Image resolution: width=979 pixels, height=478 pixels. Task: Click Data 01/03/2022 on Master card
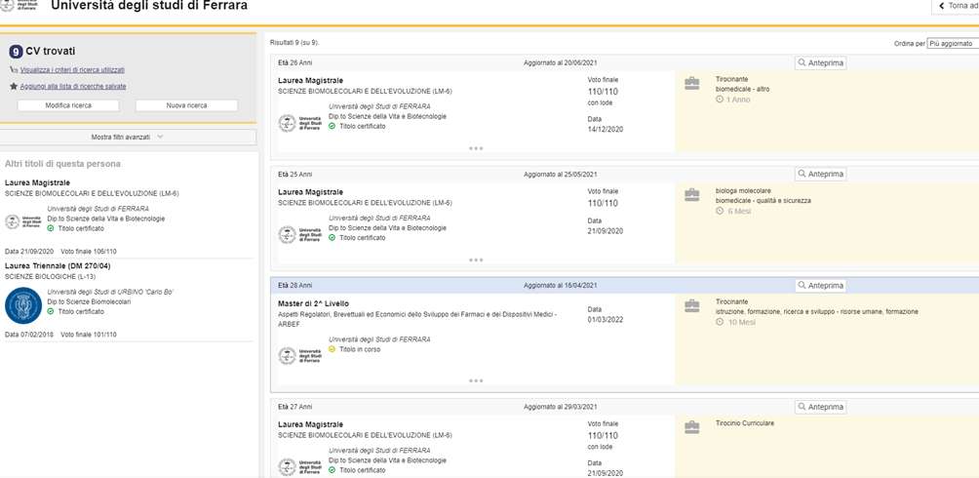click(x=605, y=314)
